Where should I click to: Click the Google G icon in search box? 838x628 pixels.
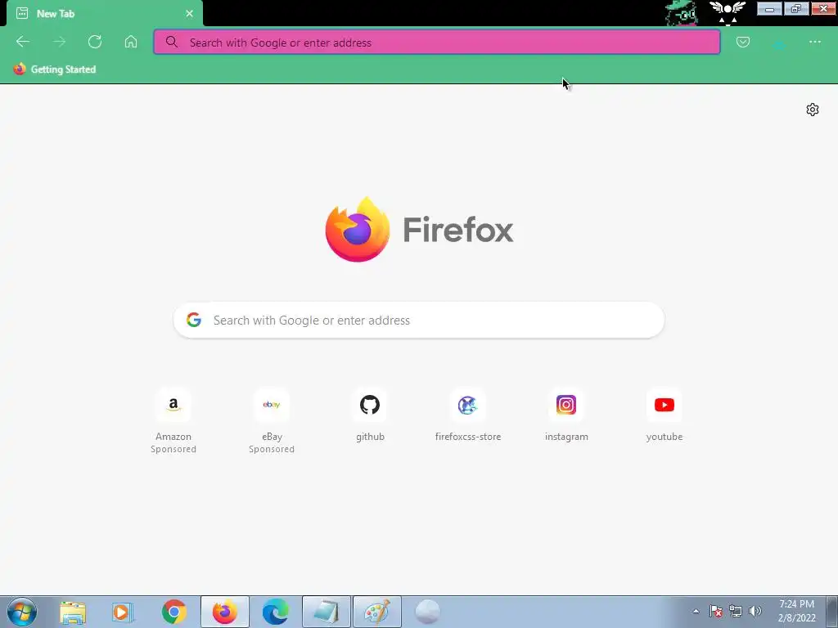tap(194, 320)
